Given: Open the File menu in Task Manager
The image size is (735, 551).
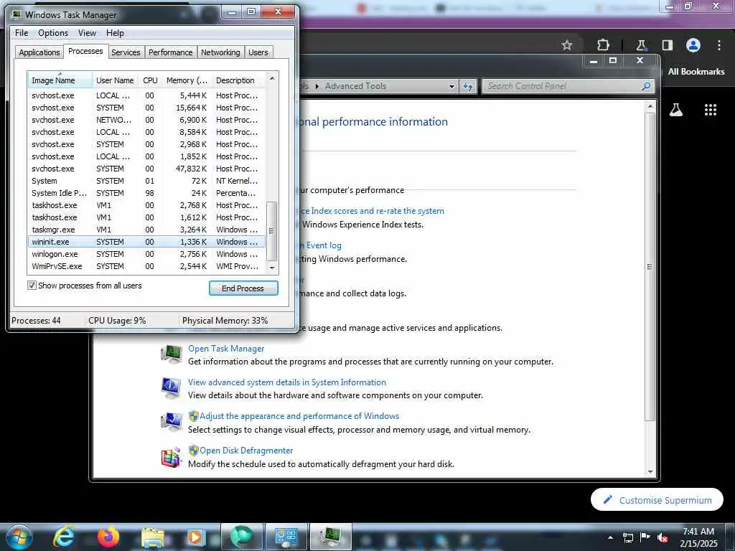Looking at the screenshot, I should click(x=22, y=33).
